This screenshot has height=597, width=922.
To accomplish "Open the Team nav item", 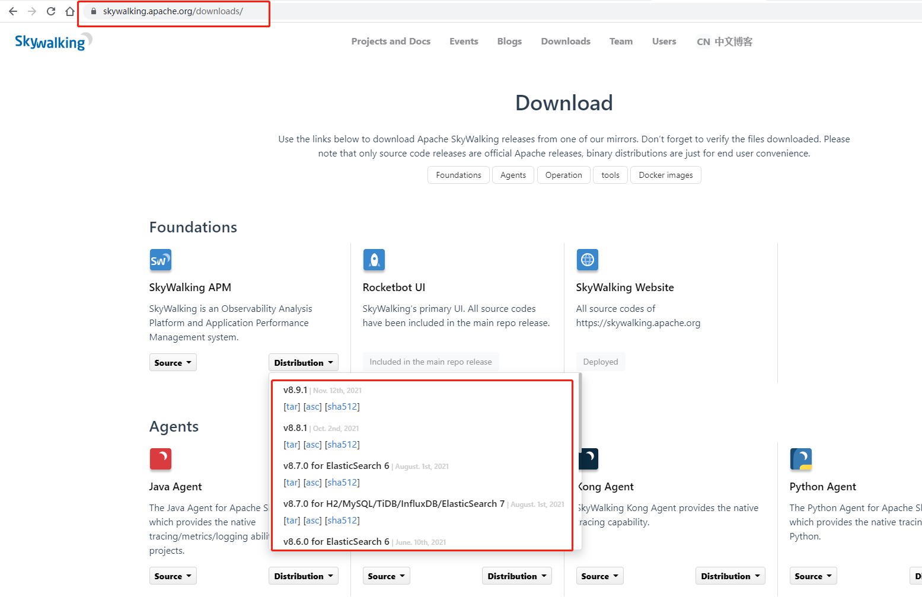I will pos(621,41).
